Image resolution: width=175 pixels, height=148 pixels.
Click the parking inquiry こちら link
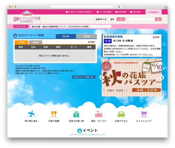point(149,55)
